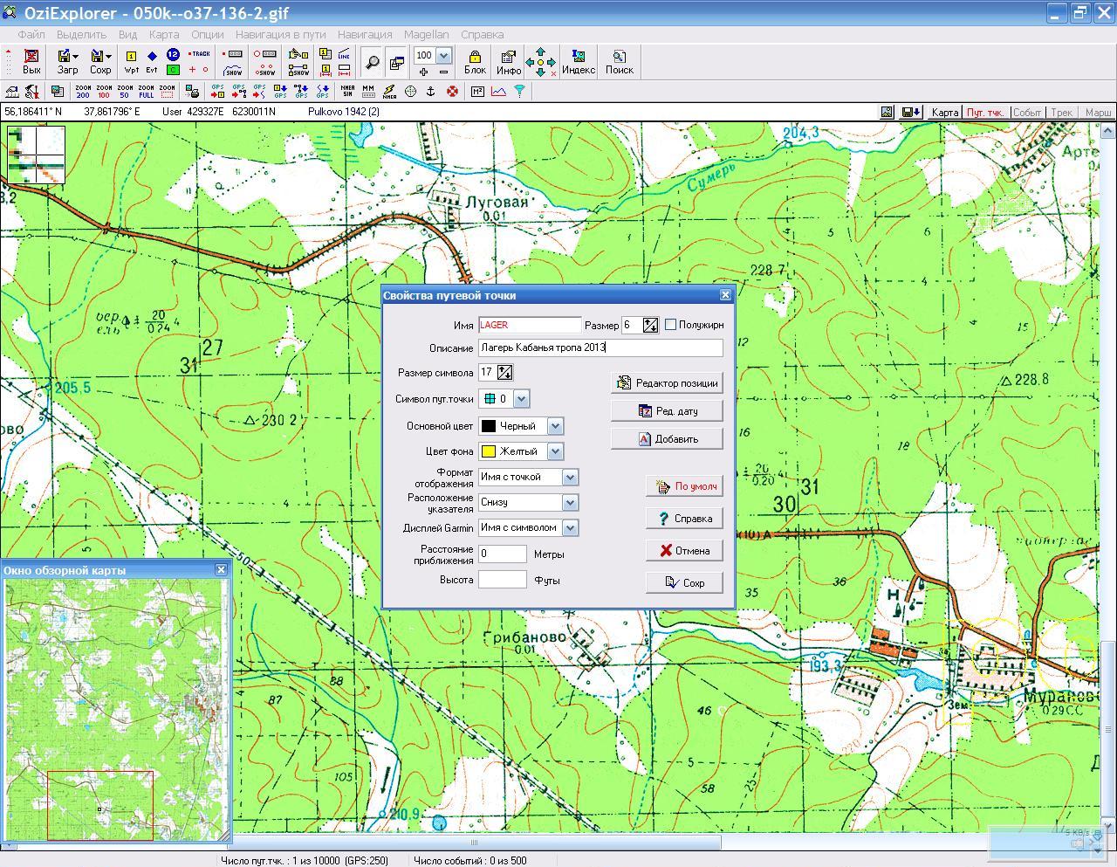Open the Навигация в пути menu
The width and height of the screenshot is (1117, 867).
(x=280, y=34)
